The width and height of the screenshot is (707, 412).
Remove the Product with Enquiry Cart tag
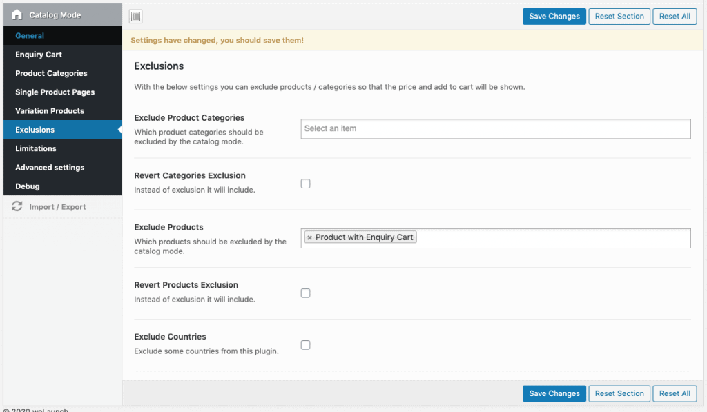tap(309, 237)
